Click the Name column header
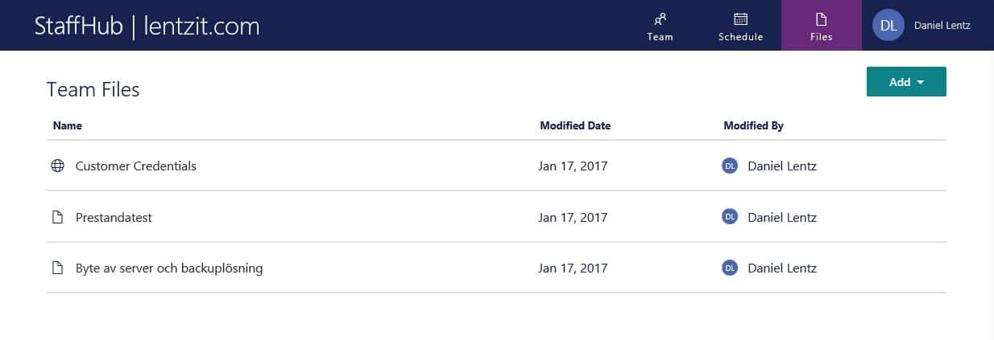 [67, 125]
